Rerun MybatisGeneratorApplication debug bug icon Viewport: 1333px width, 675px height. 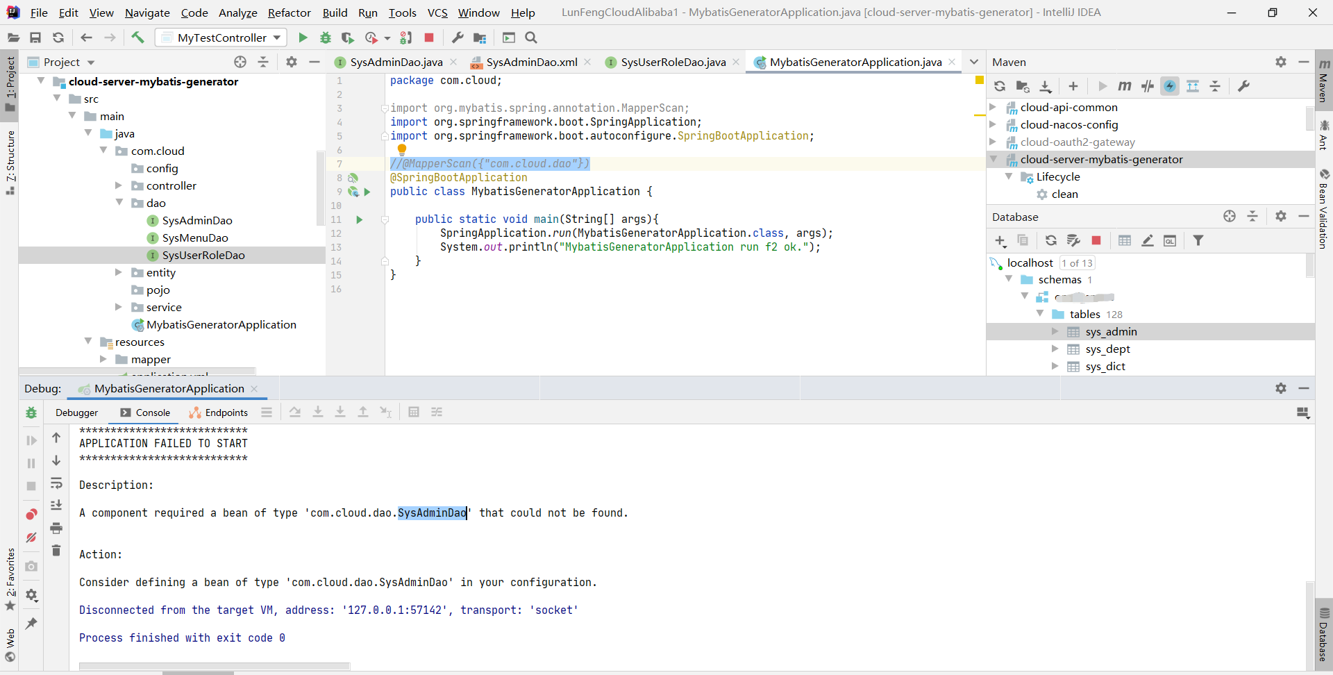[x=31, y=412]
